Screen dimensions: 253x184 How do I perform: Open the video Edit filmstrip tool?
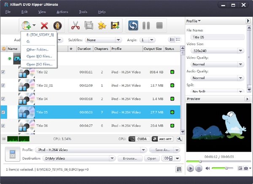click(89, 25)
